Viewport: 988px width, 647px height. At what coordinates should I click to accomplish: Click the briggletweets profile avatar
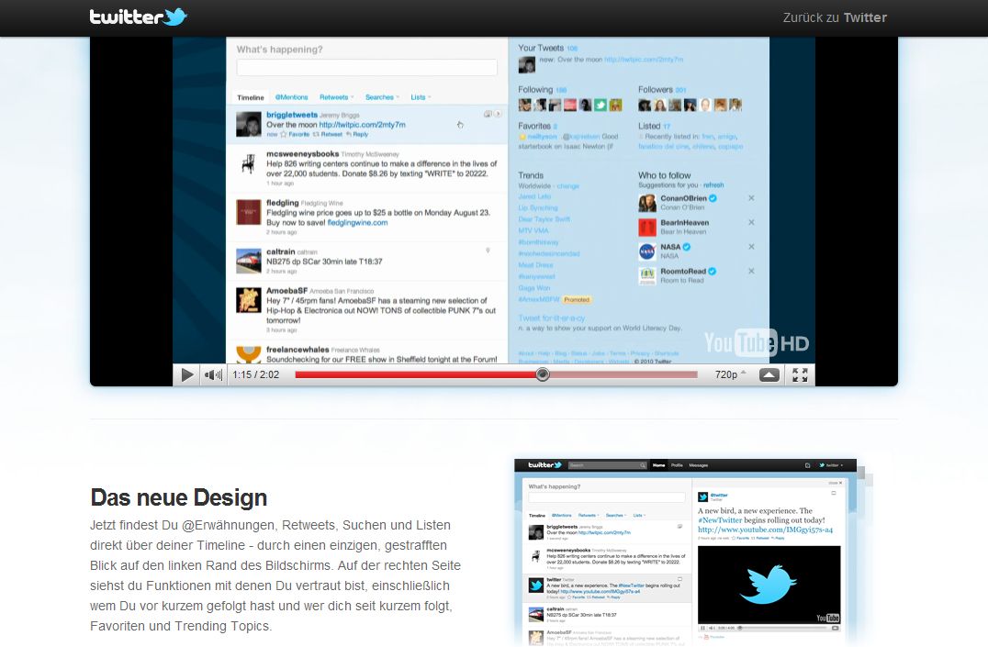248,124
